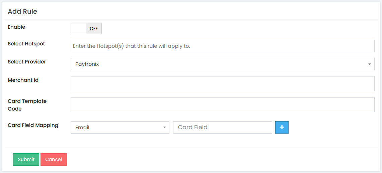Cancel adding the rule
The width and height of the screenshot is (382, 173).
click(54, 159)
